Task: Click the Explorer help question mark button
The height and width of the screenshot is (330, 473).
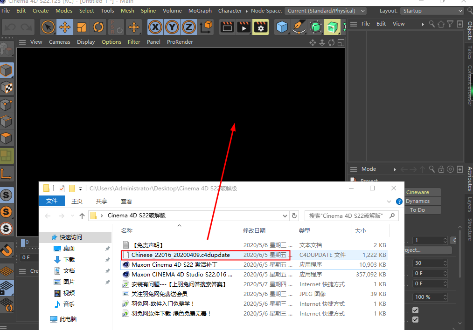Action: tap(400, 201)
